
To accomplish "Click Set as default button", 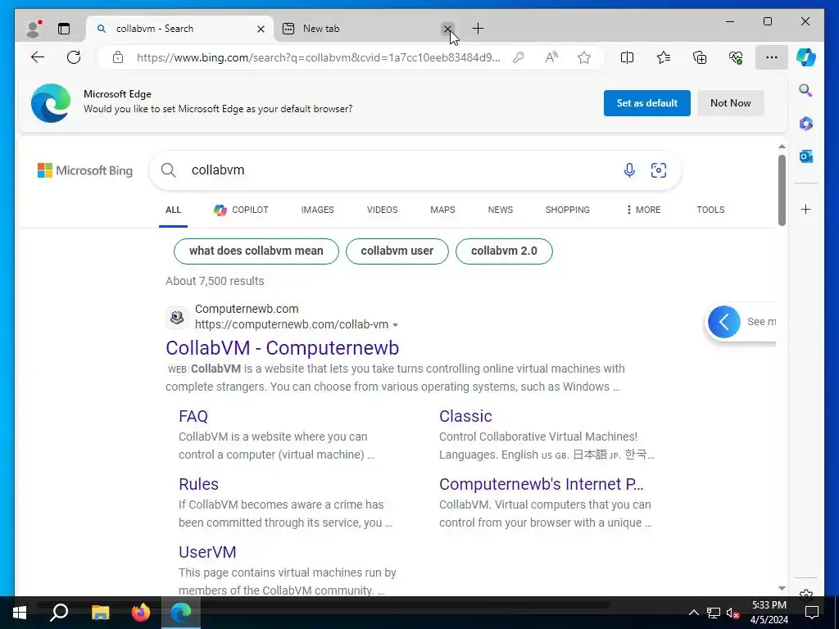I will [x=647, y=103].
